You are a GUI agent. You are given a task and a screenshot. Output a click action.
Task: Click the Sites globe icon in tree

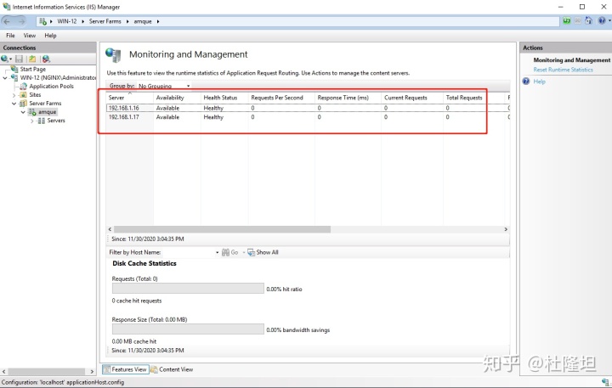24,95
